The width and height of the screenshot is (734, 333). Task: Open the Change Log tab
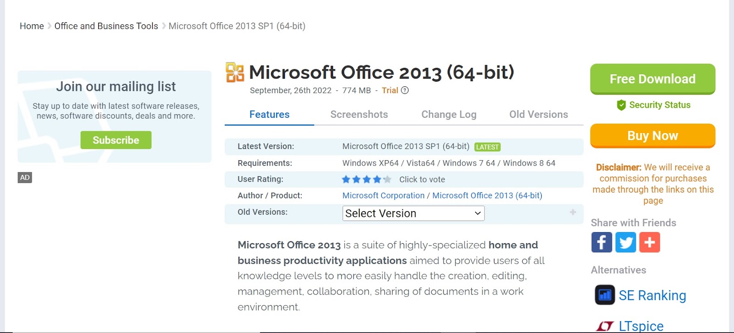(449, 114)
